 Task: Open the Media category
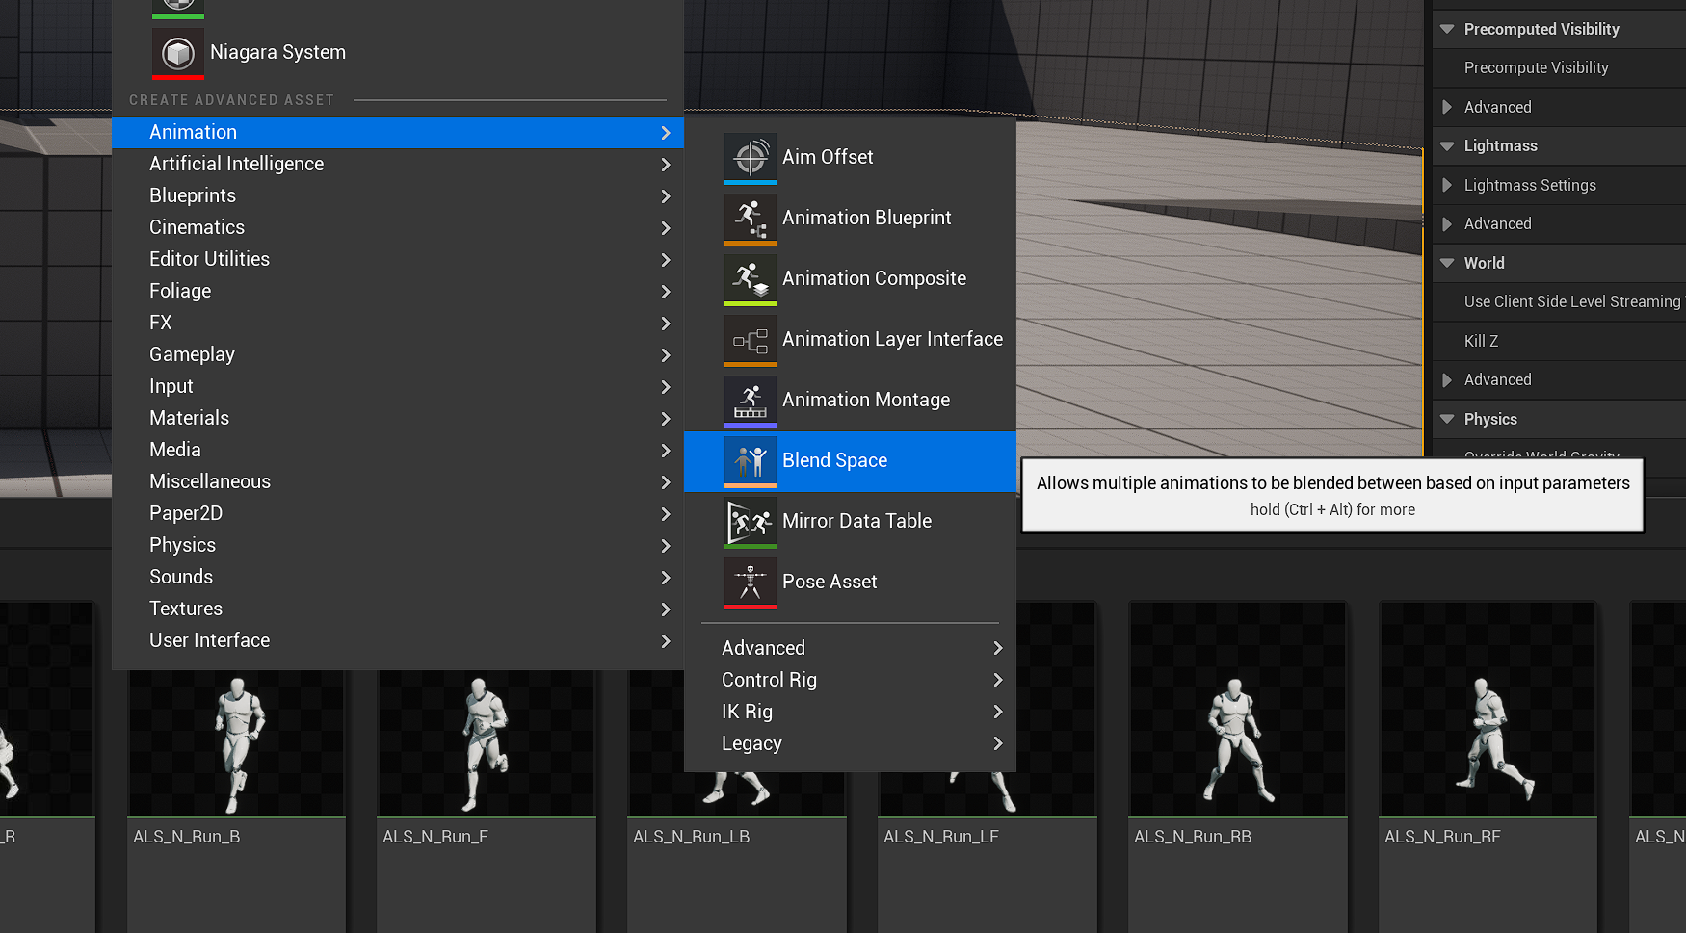tap(398, 450)
